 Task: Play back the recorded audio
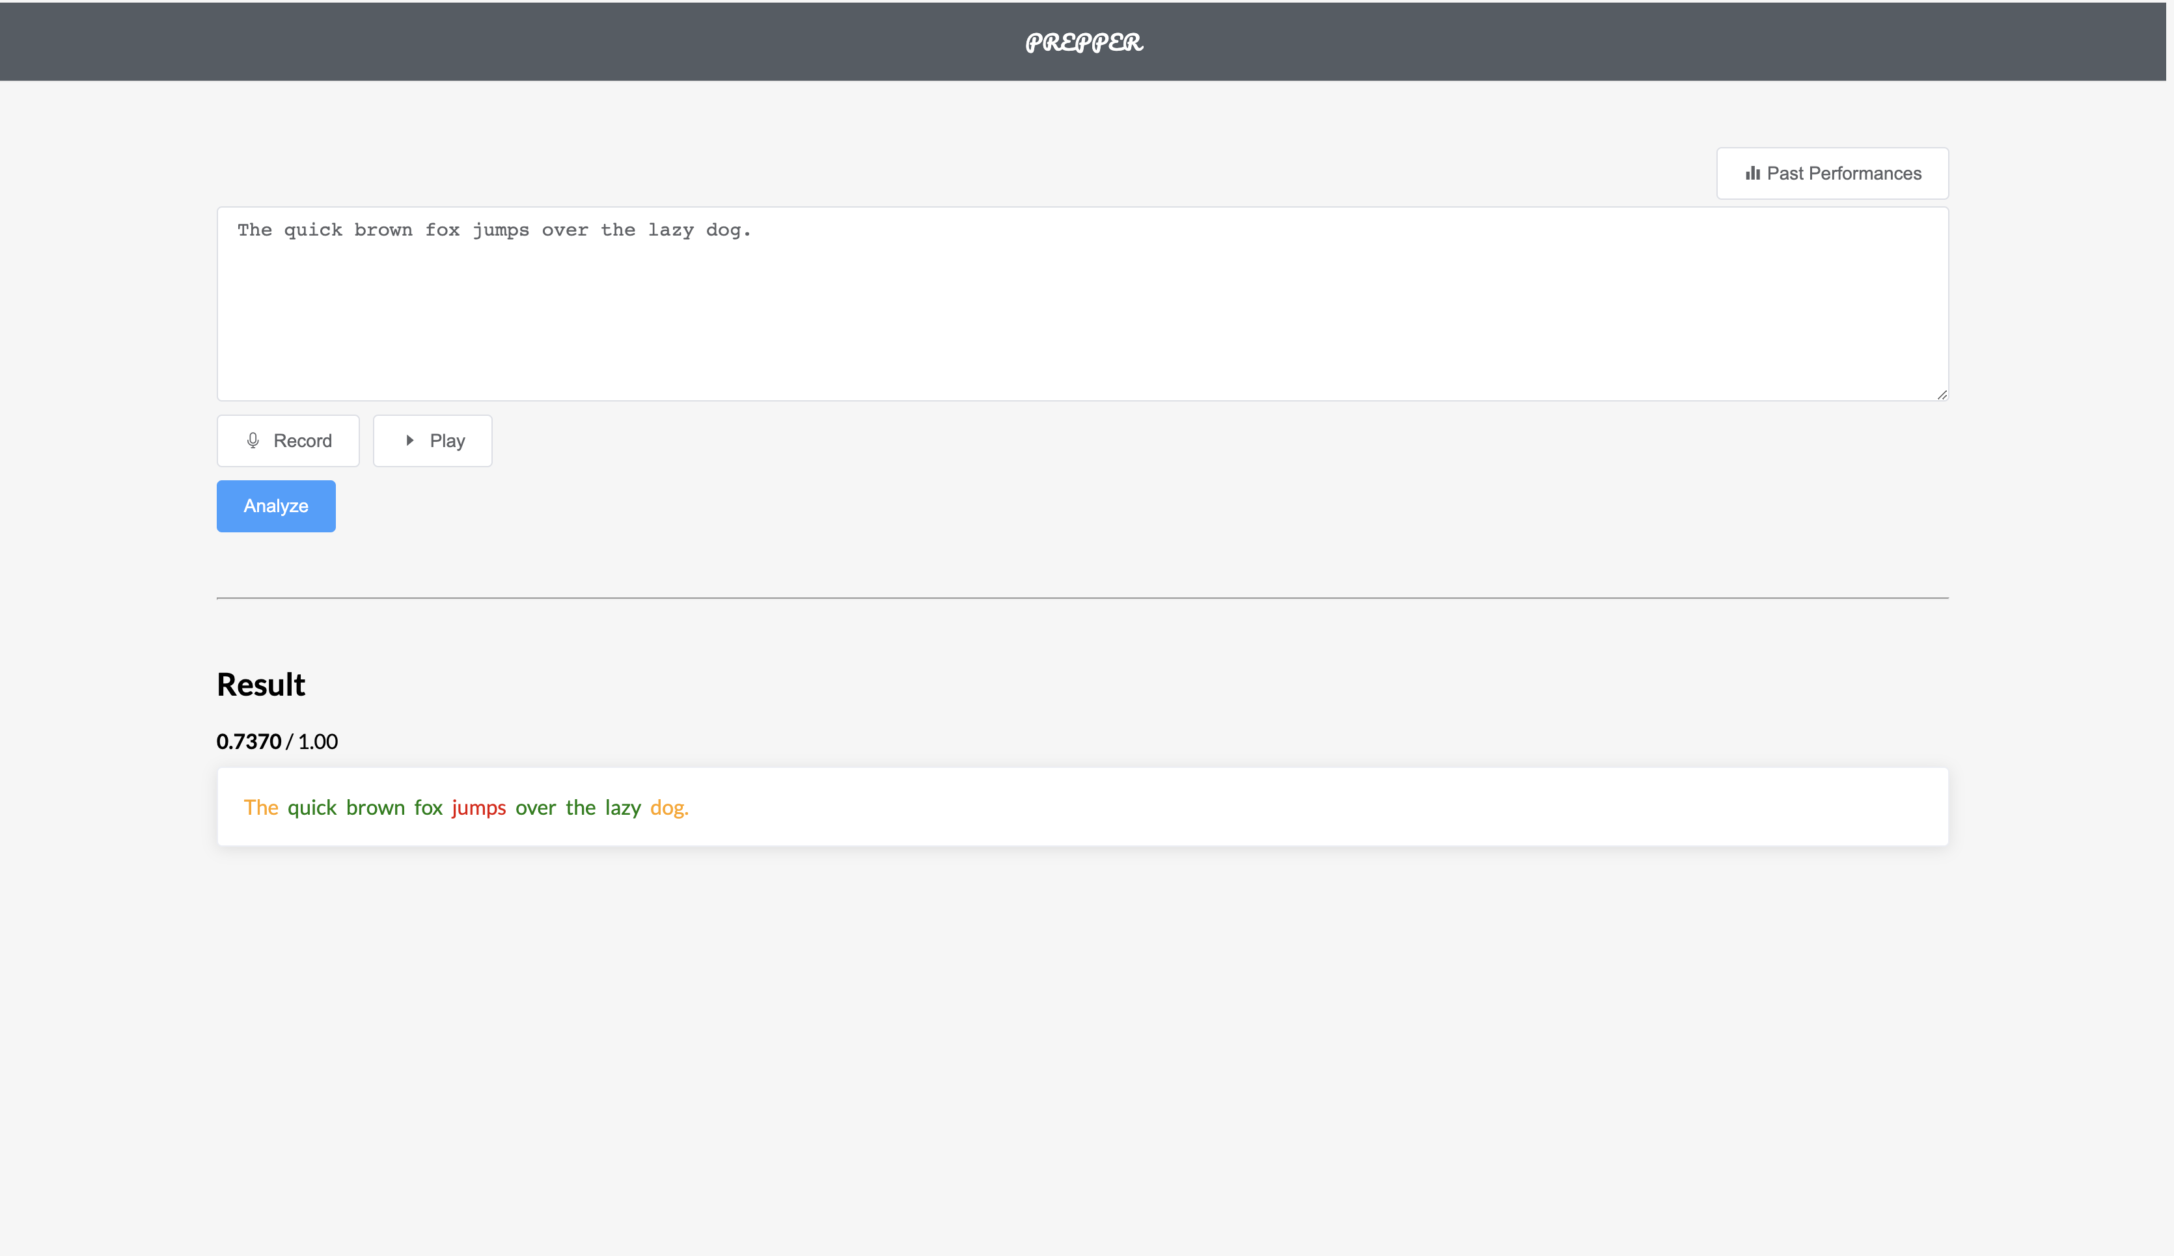point(432,441)
